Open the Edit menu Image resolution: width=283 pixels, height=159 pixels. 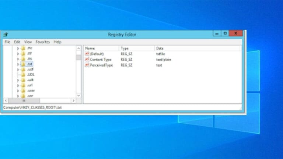[17, 42]
